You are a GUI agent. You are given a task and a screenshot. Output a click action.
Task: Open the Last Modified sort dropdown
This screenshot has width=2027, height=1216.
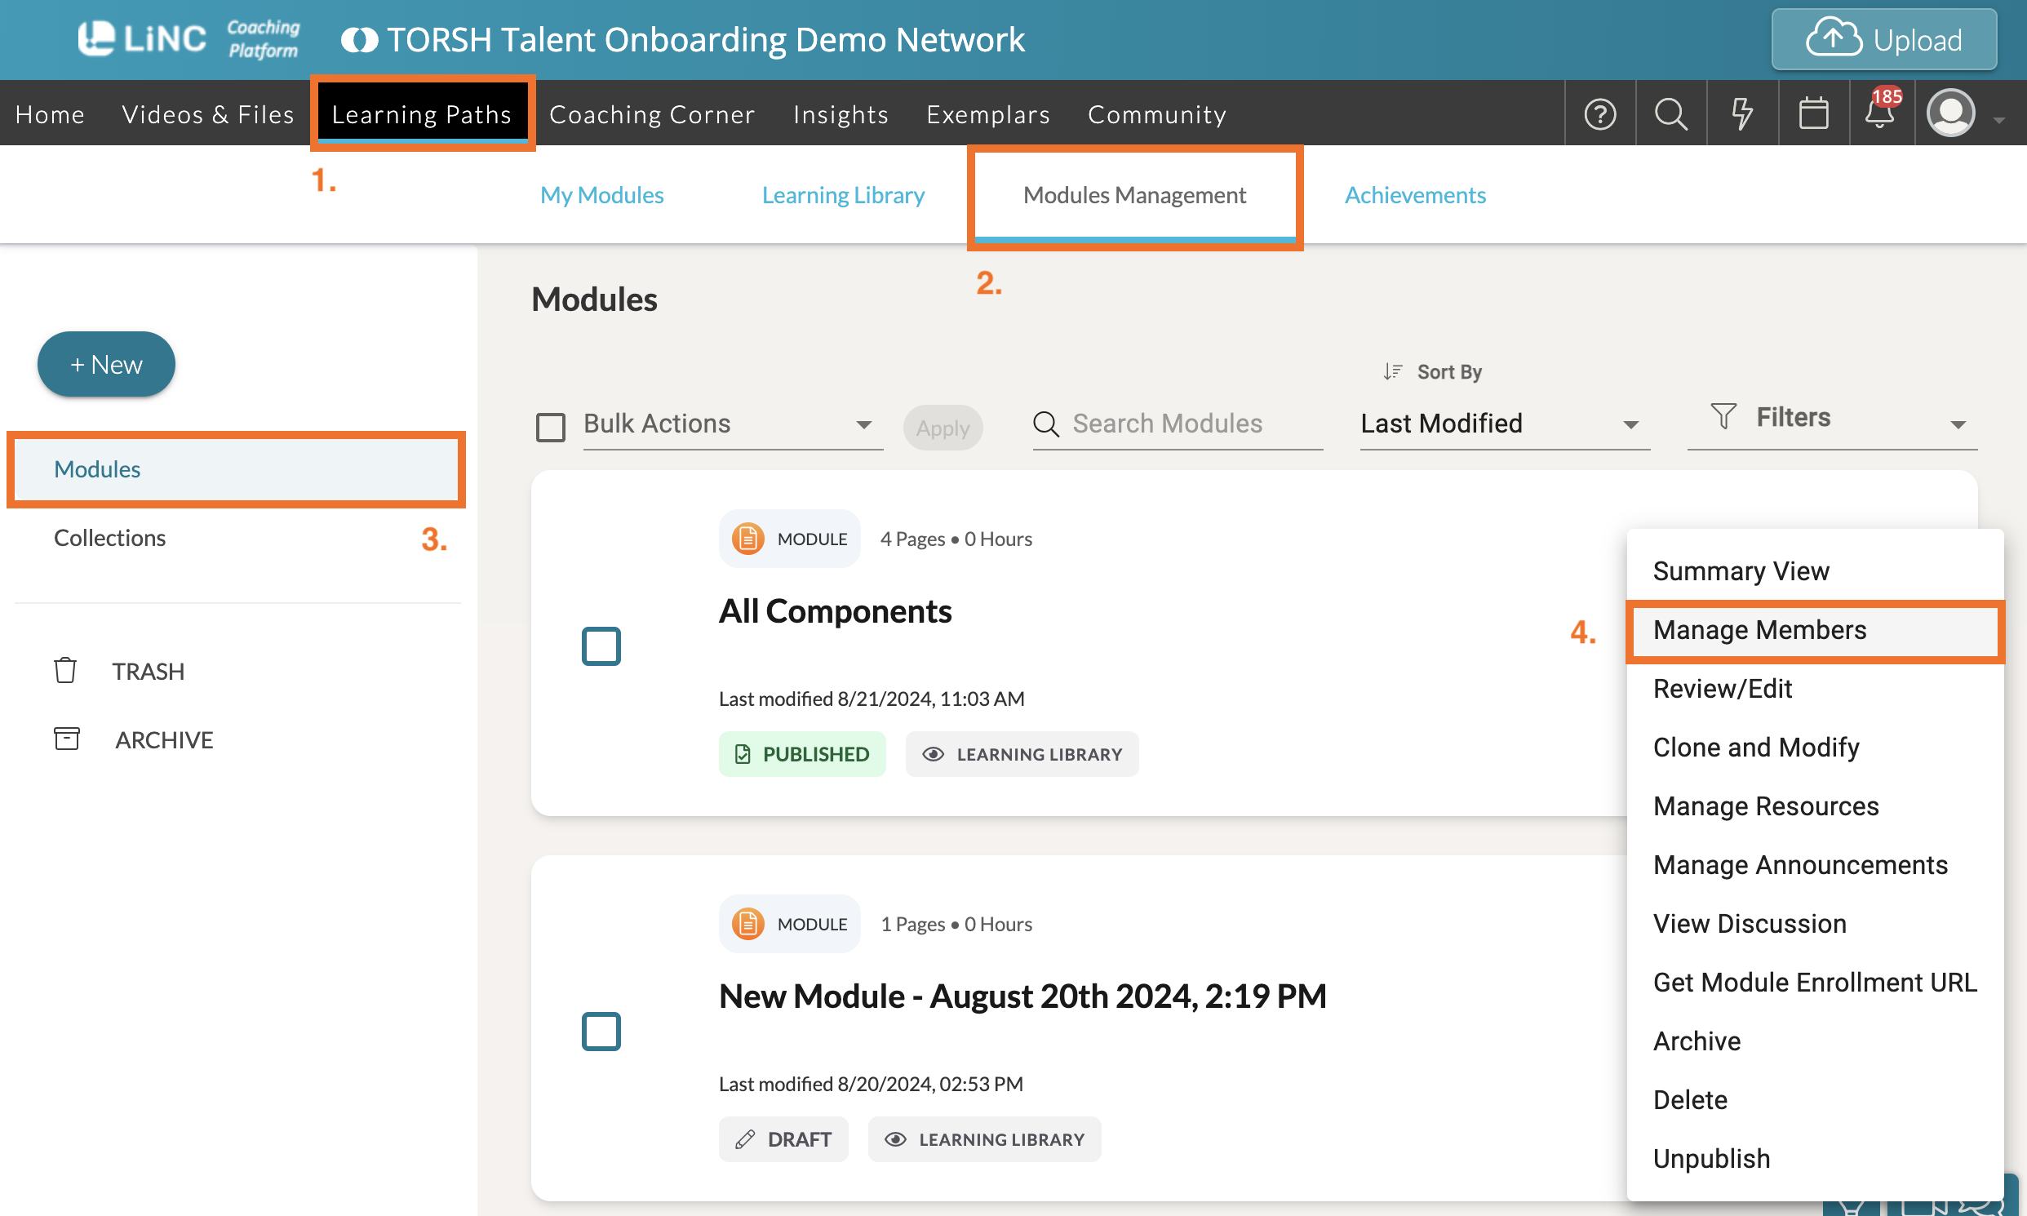tap(1502, 424)
